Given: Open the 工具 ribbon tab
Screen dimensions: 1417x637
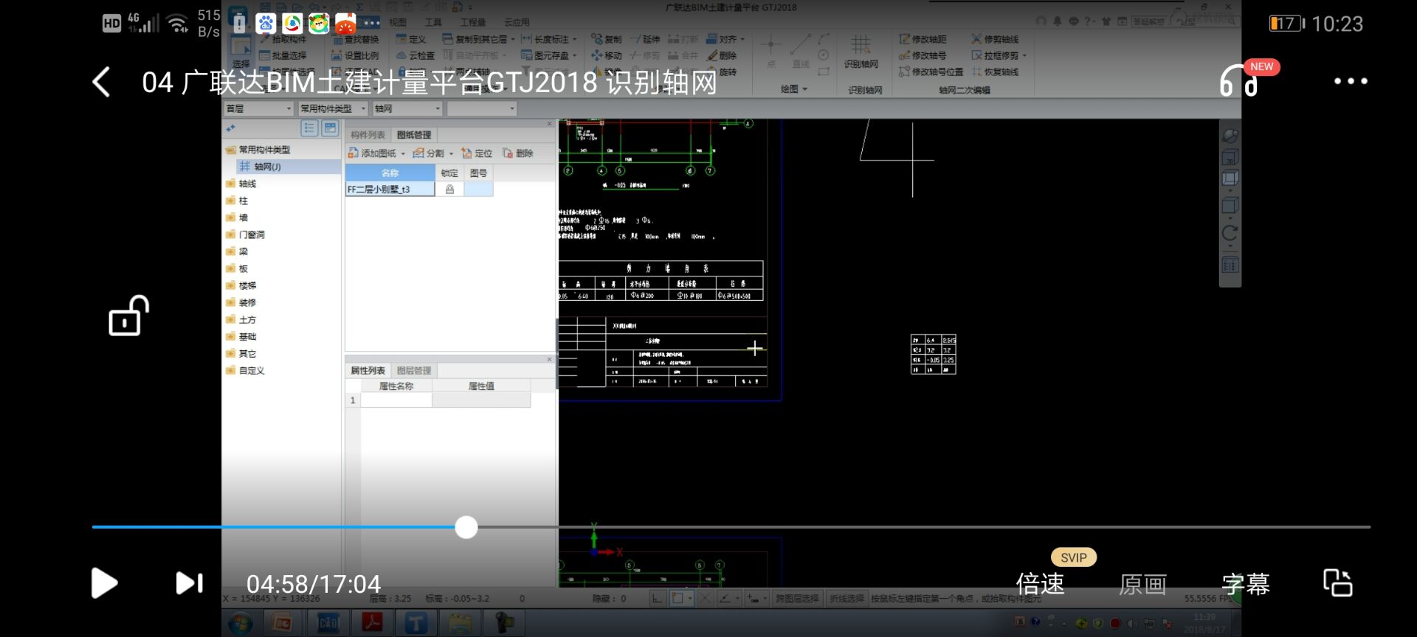Looking at the screenshot, I should pos(433,22).
